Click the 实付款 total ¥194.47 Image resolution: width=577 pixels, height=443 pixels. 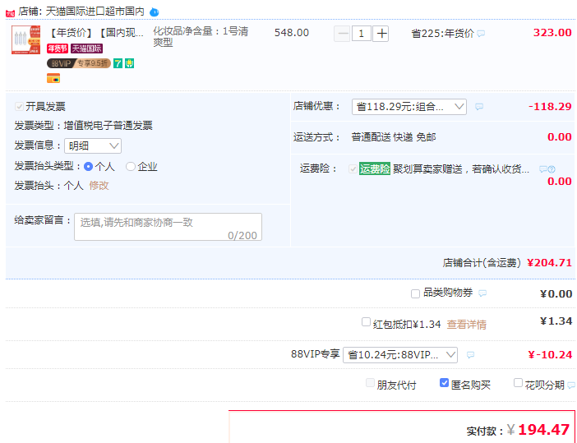[538, 429]
